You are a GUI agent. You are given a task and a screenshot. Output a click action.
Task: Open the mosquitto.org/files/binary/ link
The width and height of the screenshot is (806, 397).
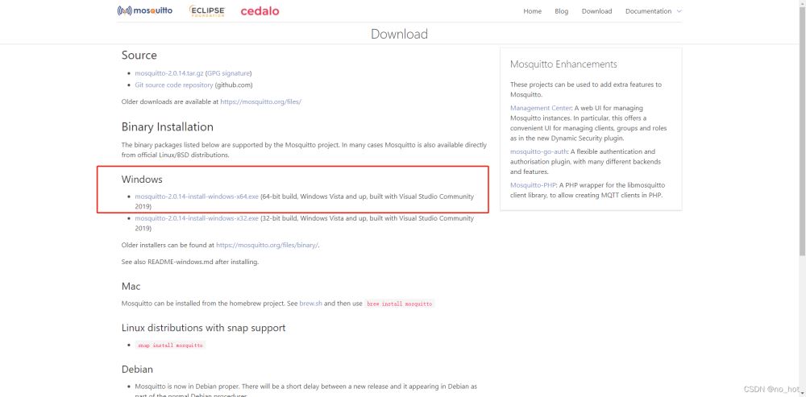tap(267, 245)
